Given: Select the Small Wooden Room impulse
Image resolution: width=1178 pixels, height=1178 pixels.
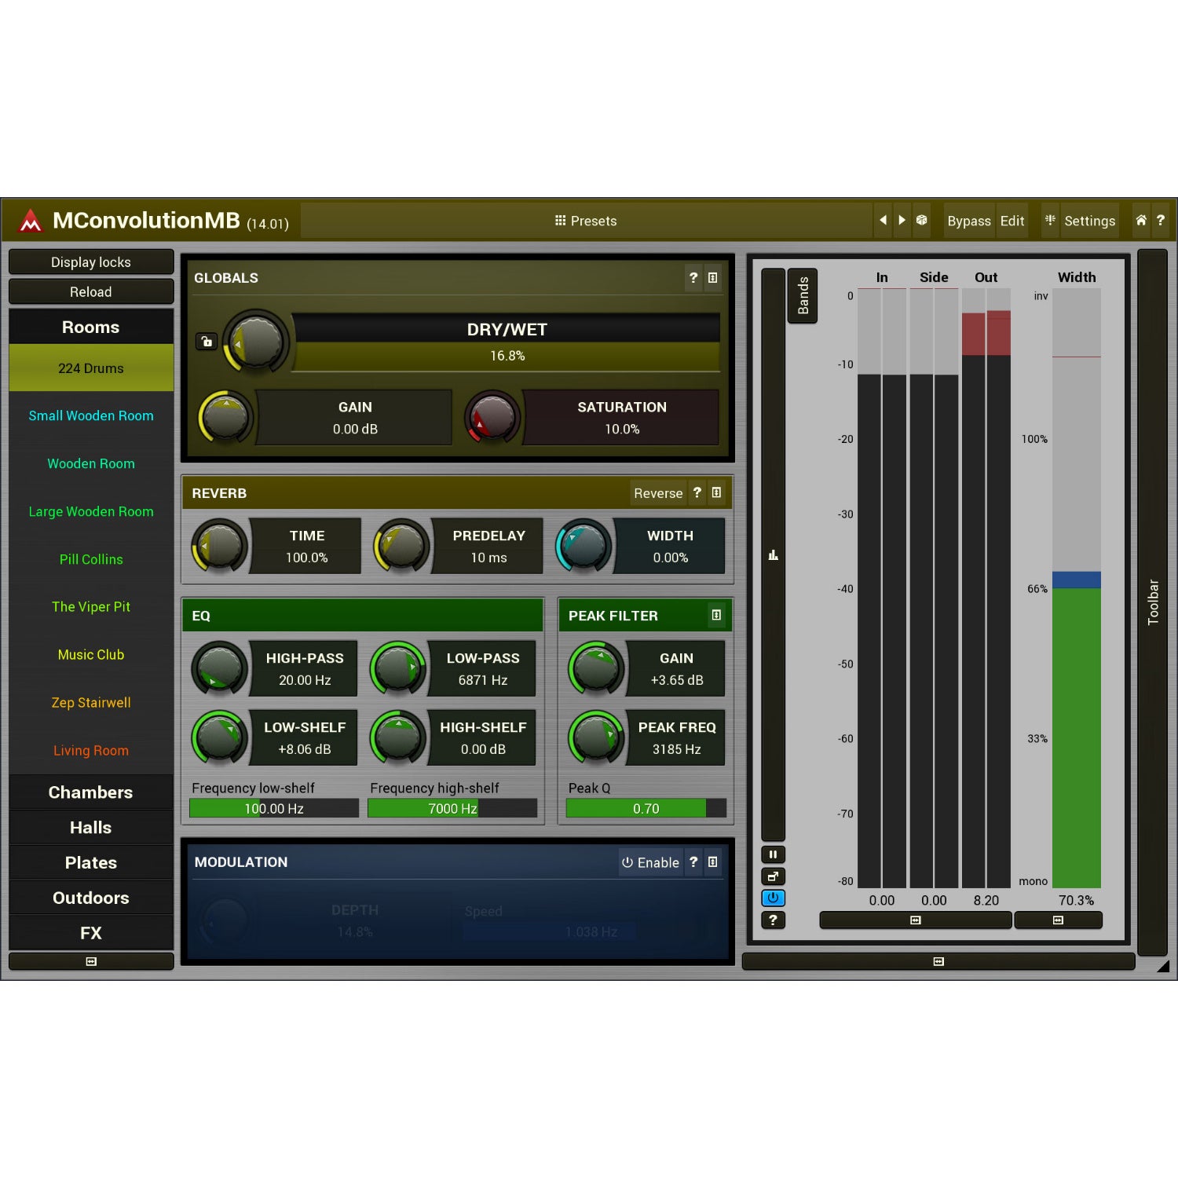Looking at the screenshot, I should coord(91,415).
